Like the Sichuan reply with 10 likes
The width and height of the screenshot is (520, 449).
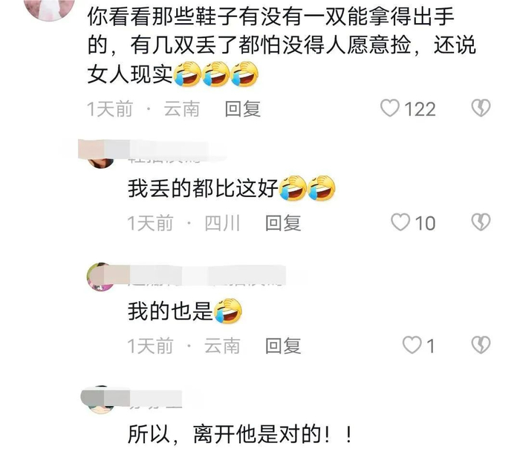pos(400,222)
